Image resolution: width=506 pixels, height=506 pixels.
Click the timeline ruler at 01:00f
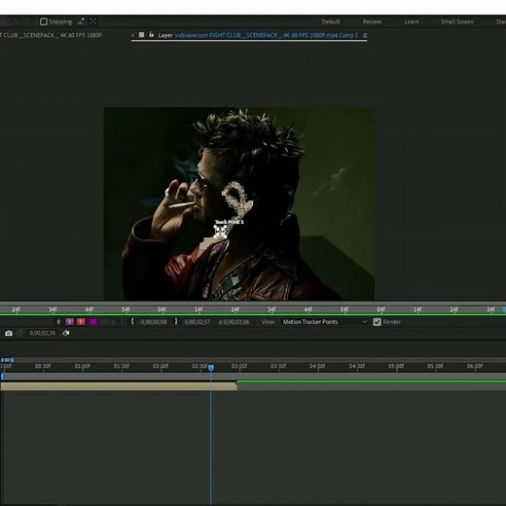pos(82,366)
